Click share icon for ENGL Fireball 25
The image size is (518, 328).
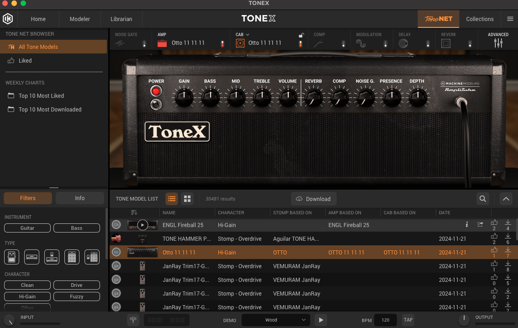click(x=480, y=225)
